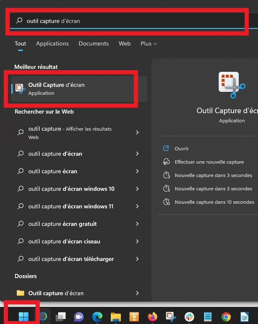
Task: Open the Teams Chat taskbar icon
Action: click(x=79, y=317)
